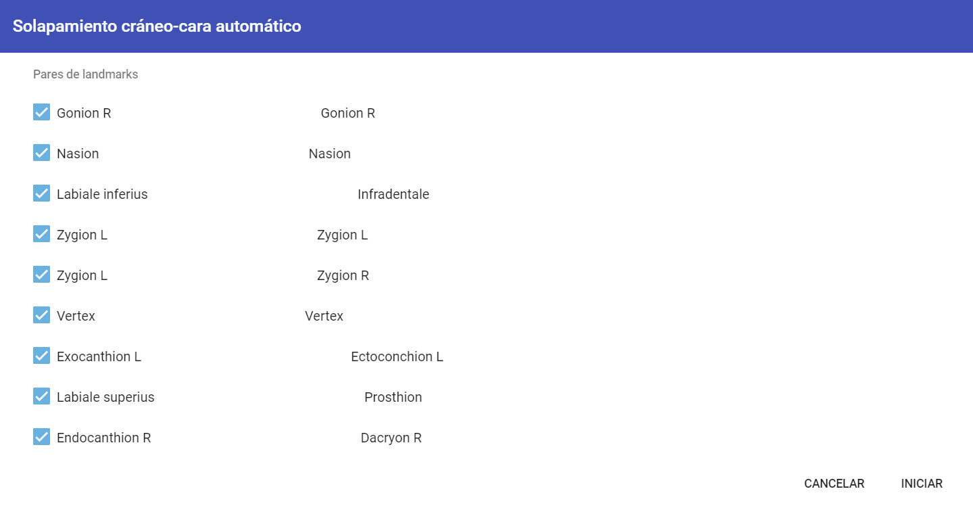Click the Endocanthion R label text
Image resolution: width=973 pixels, height=510 pixels.
103,438
